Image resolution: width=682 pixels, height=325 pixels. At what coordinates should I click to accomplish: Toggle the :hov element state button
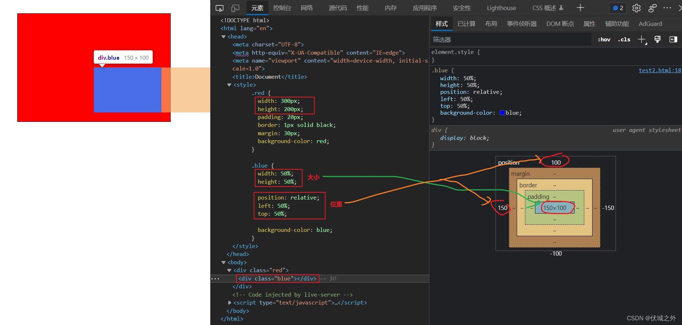(x=604, y=40)
